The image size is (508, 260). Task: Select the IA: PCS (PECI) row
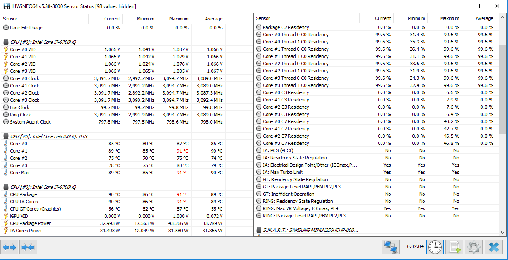click(375, 150)
